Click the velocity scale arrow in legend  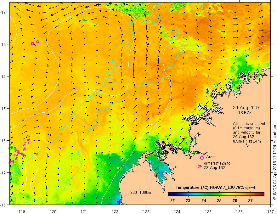(243, 146)
